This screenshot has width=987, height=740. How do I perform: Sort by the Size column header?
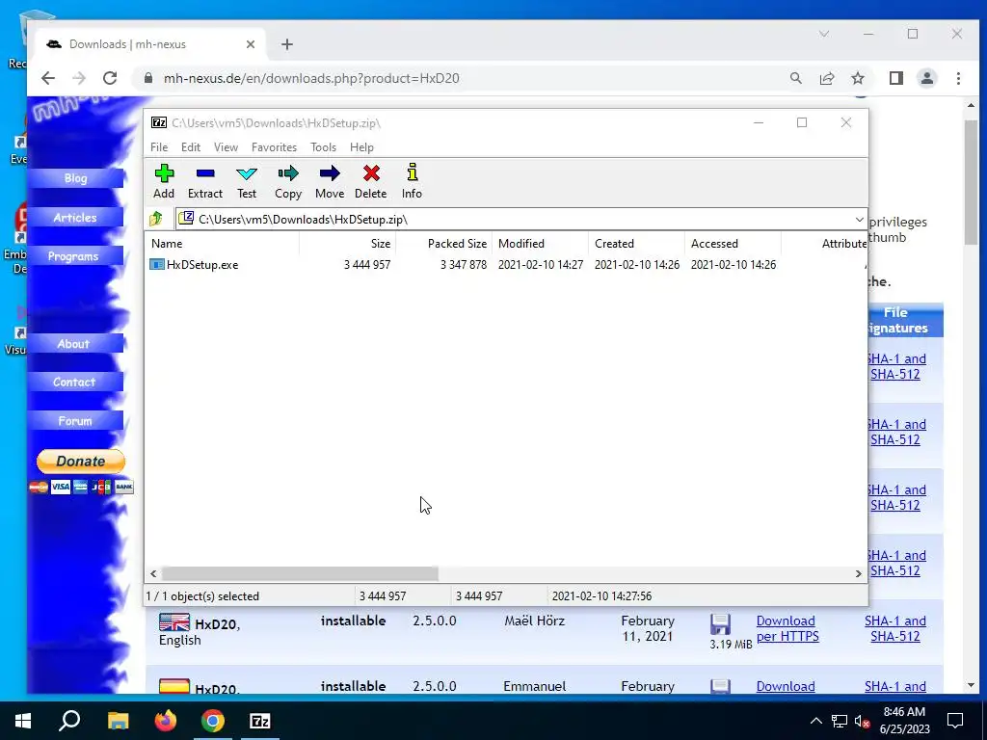tap(347, 244)
